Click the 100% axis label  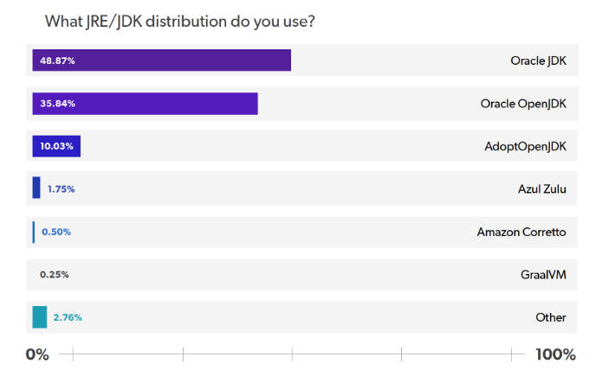coord(555,354)
